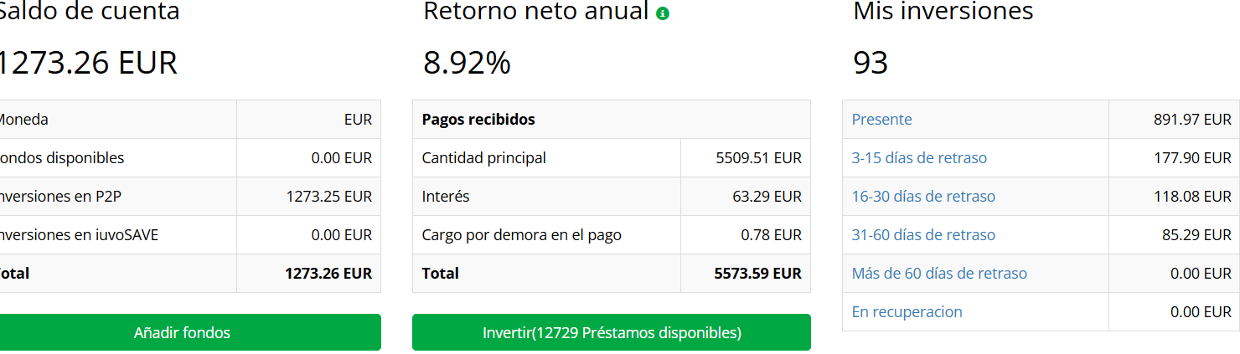This screenshot has height=354, width=1240.
Task: Select the Cargo por demora en el pago row label
Action: pos(521,235)
